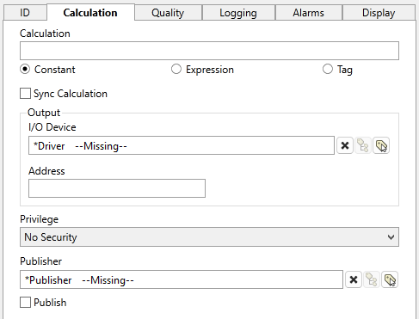Switch to the Alarms tab

[x=309, y=13]
